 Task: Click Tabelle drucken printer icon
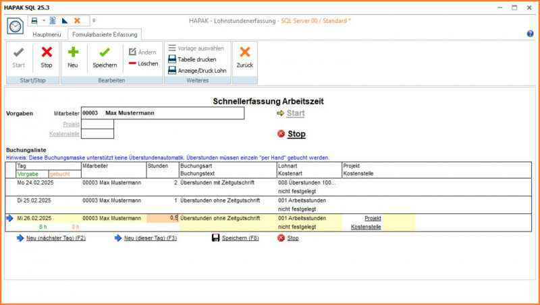(172, 59)
